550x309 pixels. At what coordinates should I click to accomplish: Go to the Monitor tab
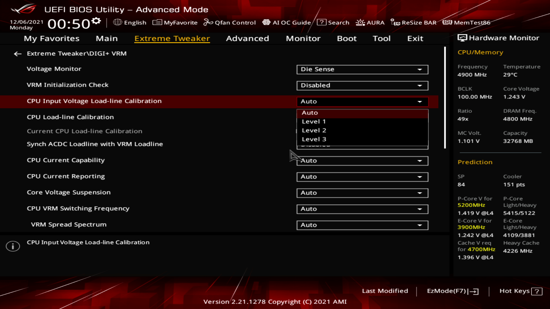[303, 38]
